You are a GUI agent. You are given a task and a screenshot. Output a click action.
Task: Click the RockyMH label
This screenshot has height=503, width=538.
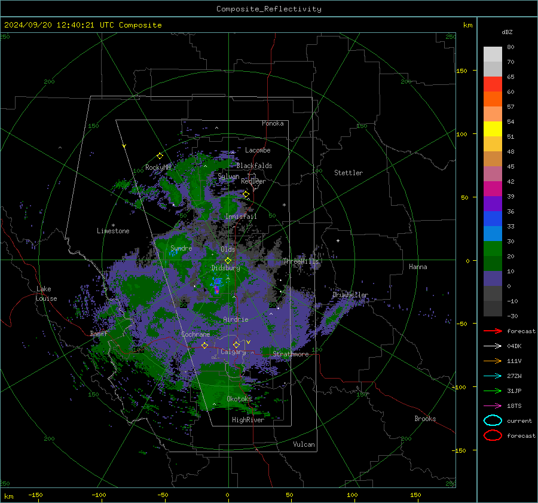(158, 167)
